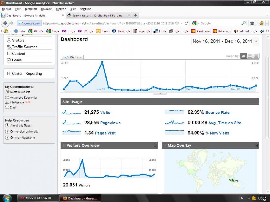Open Custom Reports under My Customizations
The width and height of the screenshot is (270, 202).
point(20,92)
